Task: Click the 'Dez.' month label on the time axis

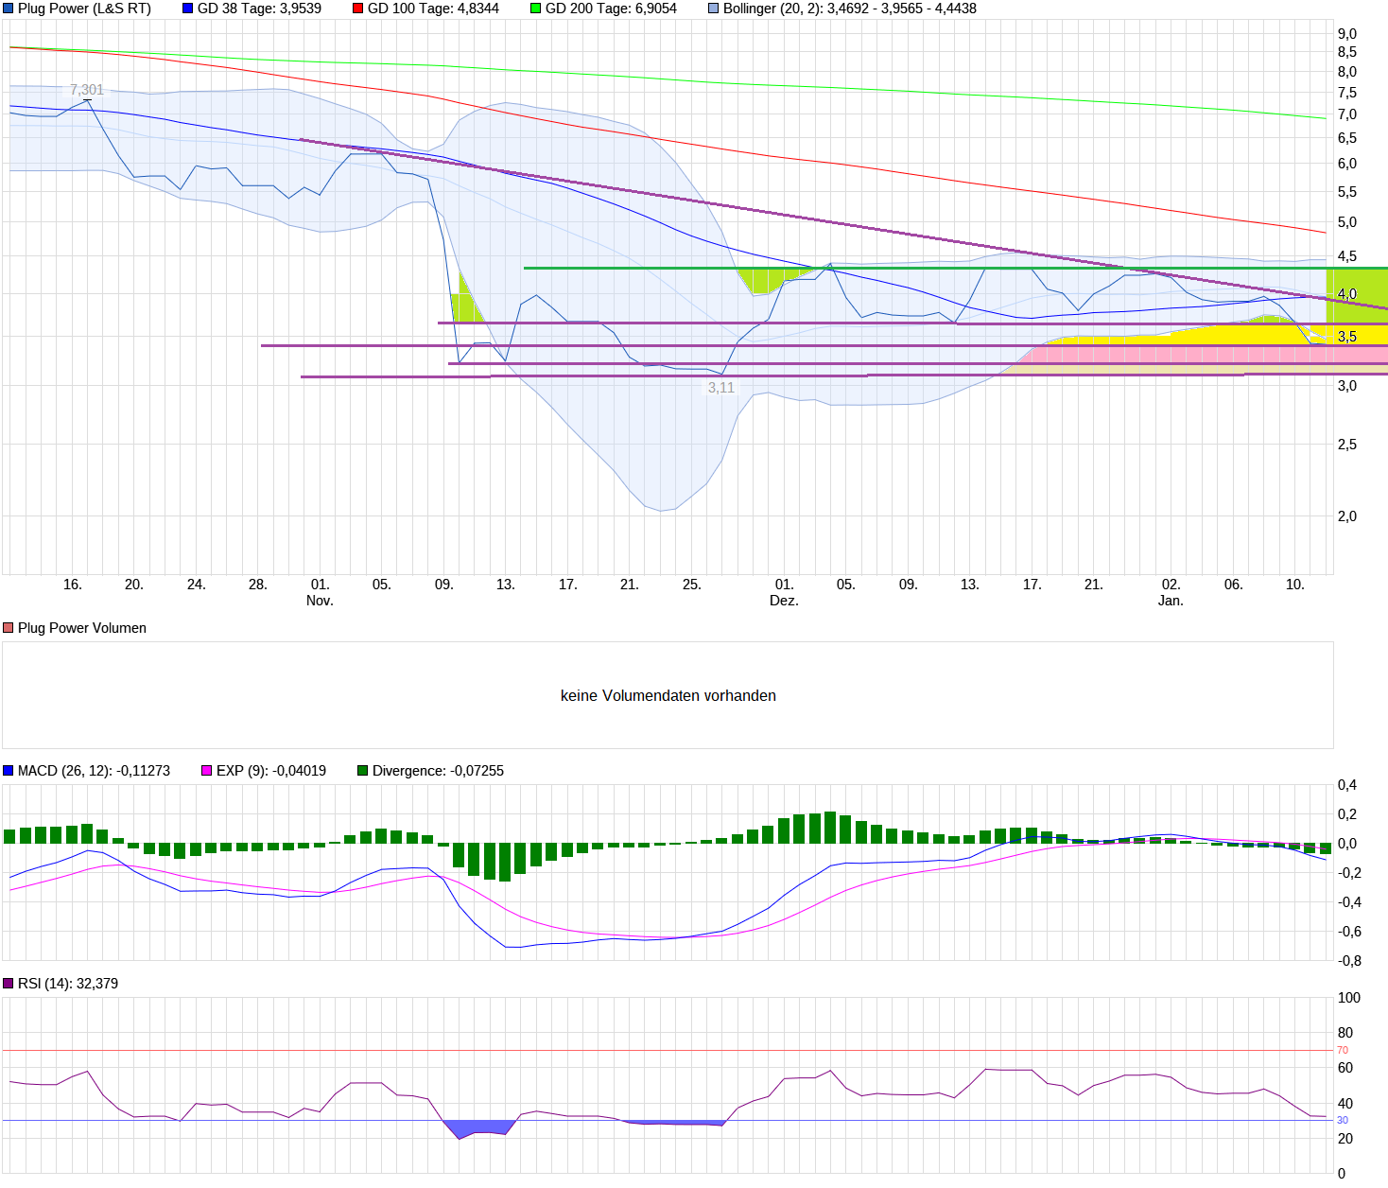Action: coord(784,601)
